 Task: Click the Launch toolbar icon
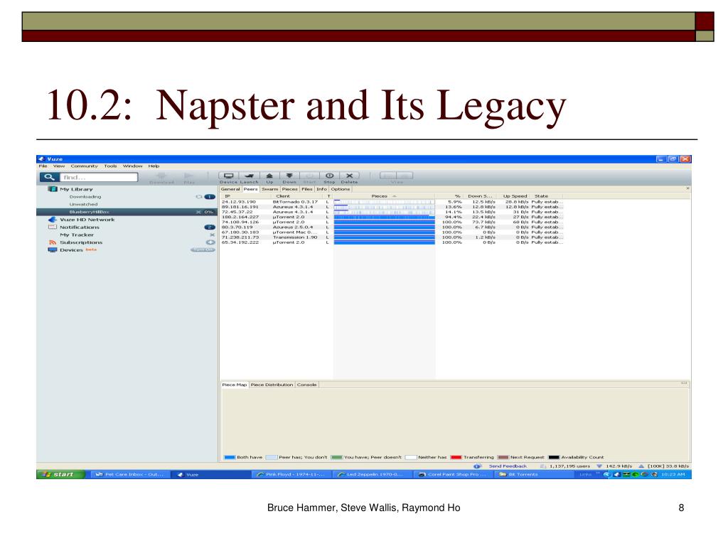point(249,176)
